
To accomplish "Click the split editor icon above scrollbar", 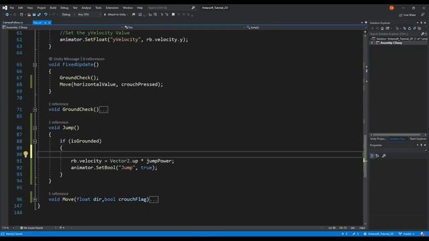I will pyautogui.click(x=365, y=31).
